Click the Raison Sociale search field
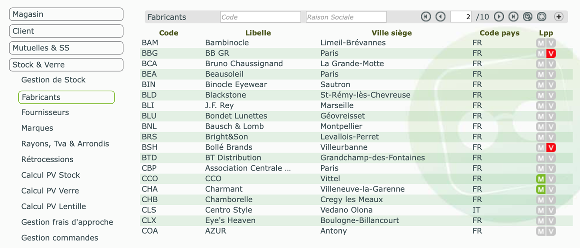Viewport: 580px width, 248px height. tap(346, 17)
